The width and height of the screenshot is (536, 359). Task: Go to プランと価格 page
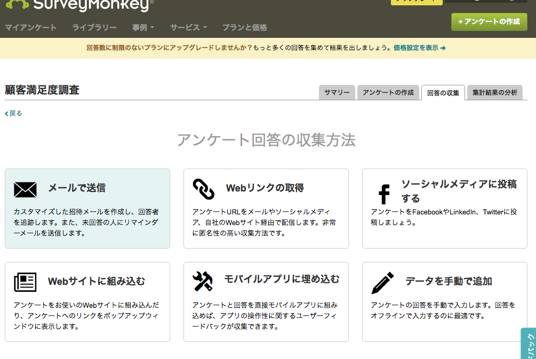click(245, 27)
